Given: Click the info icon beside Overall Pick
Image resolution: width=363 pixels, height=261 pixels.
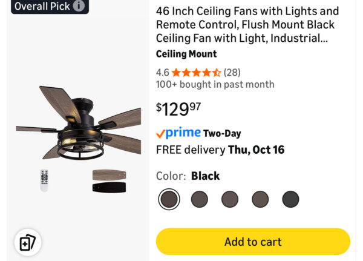Looking at the screenshot, I should (x=79, y=6).
